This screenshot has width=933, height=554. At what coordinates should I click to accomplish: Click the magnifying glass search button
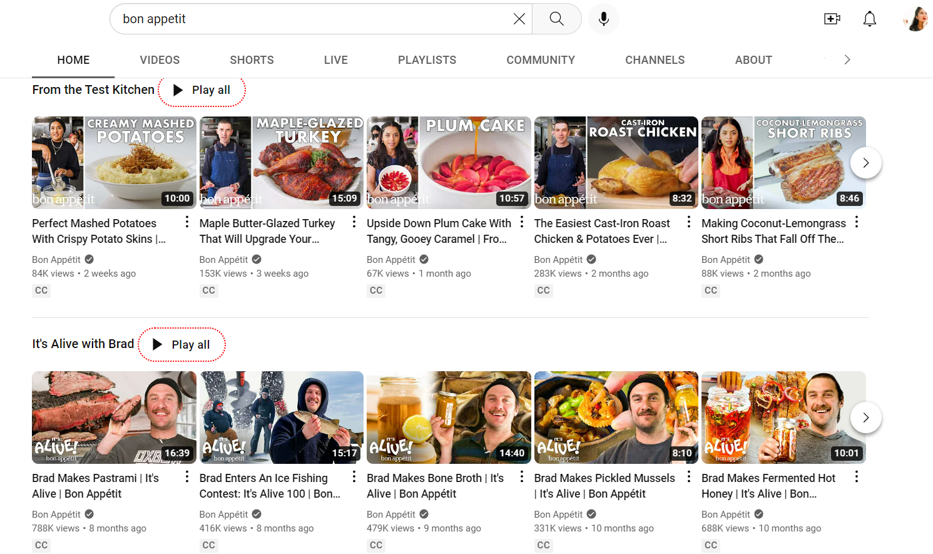[556, 19]
